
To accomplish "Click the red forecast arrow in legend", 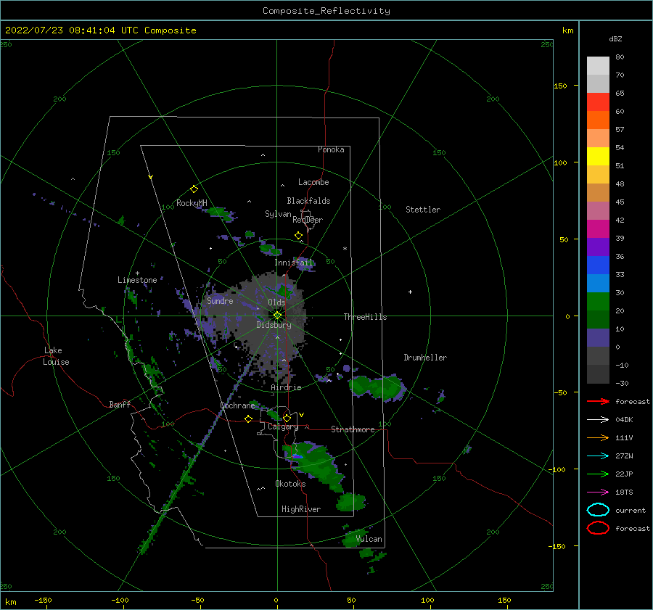I will coord(598,401).
